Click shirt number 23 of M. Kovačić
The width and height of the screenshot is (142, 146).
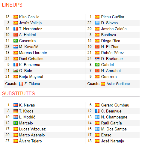click(x=7, y=47)
